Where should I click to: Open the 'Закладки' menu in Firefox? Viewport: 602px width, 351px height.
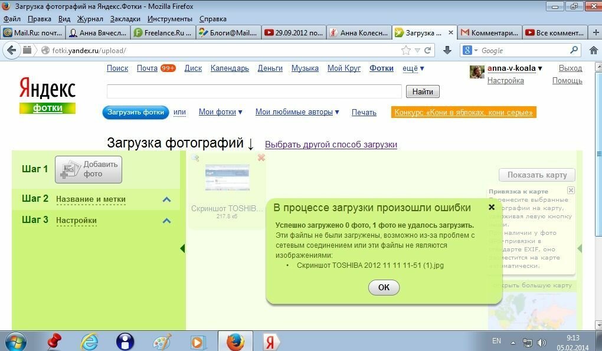click(125, 19)
